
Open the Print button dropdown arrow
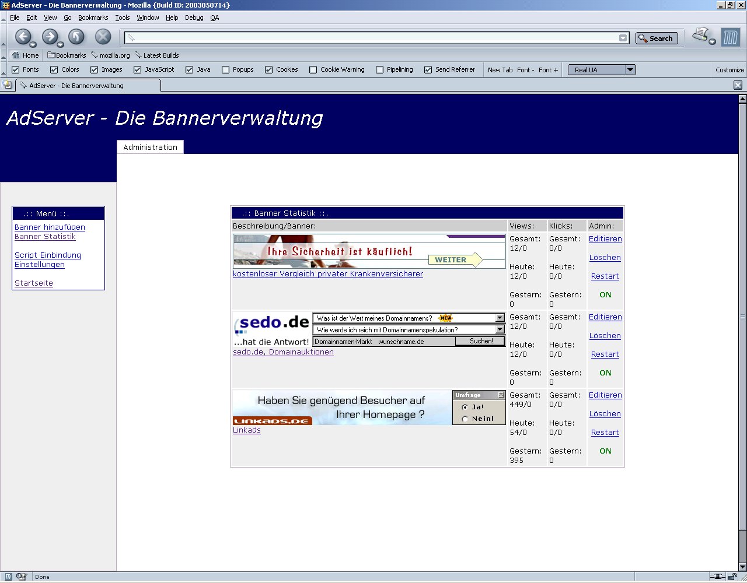point(713,42)
